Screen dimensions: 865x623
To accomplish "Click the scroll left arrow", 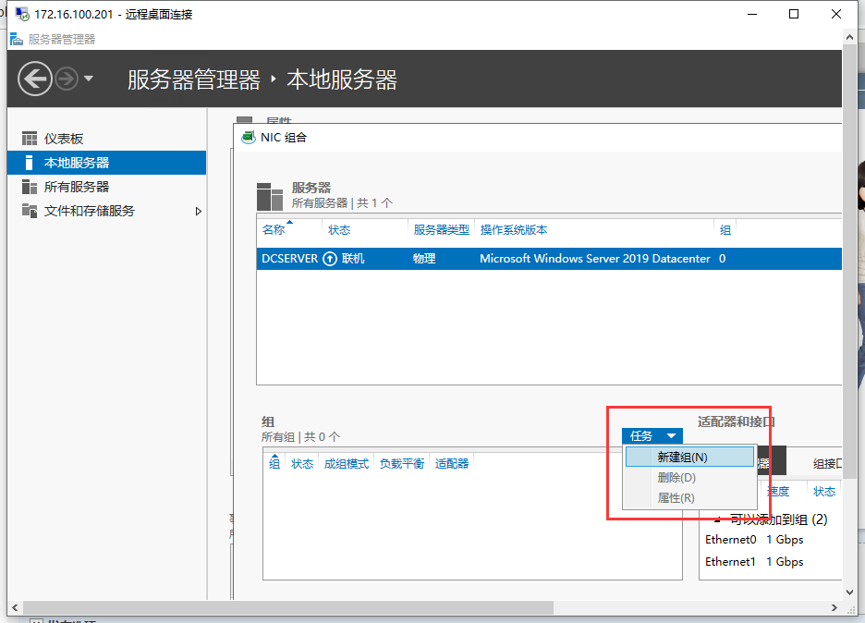I will point(15,607).
